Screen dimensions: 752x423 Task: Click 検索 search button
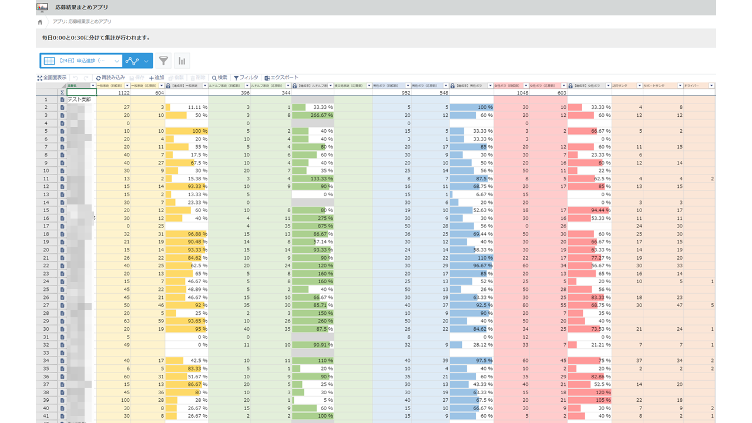(220, 78)
